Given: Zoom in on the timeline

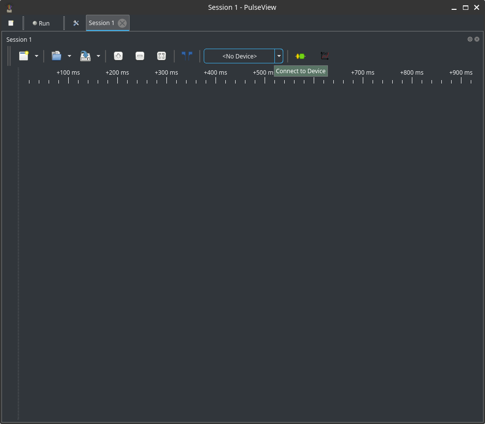Looking at the screenshot, I should pos(118,56).
